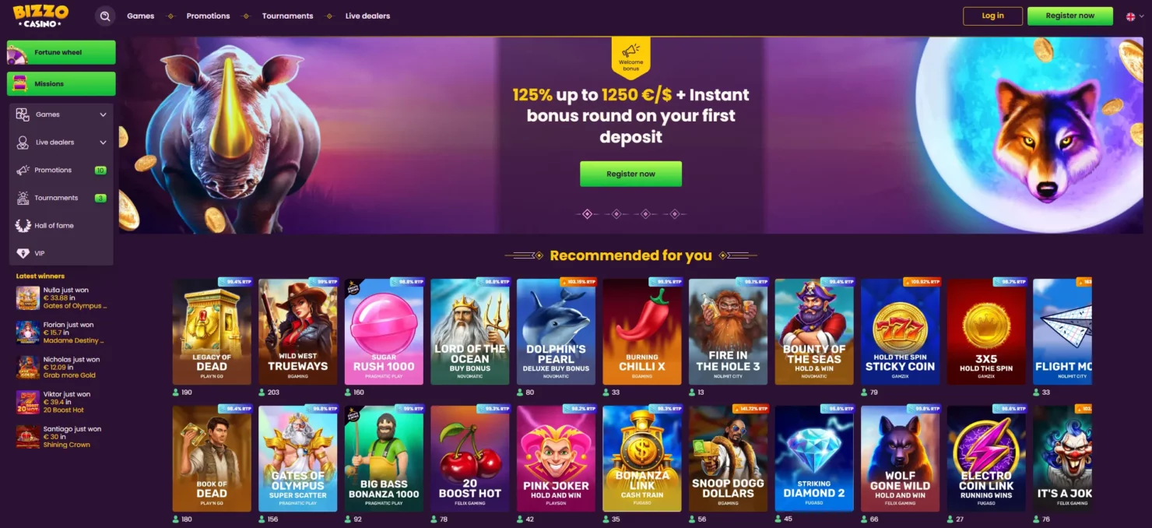The width and height of the screenshot is (1152, 528).
Task: Click the VIP diamond icon
Action: pos(23,253)
